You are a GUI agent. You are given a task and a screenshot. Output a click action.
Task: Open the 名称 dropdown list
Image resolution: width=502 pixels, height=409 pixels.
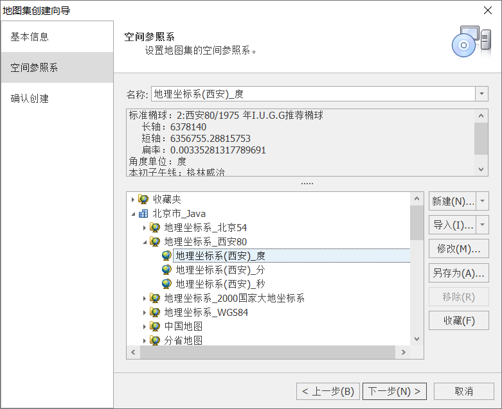(x=481, y=94)
